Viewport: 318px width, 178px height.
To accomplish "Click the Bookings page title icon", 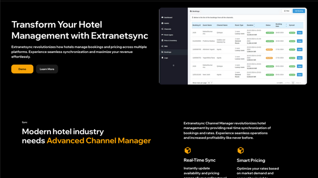I will point(191,11).
